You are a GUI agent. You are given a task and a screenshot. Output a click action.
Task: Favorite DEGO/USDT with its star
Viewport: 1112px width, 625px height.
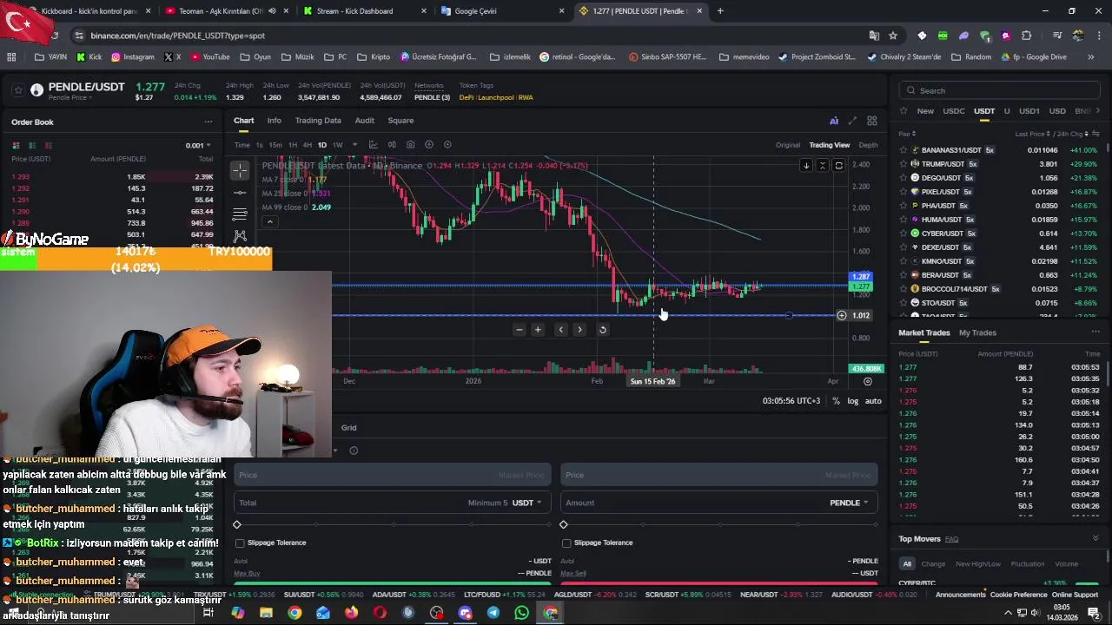pos(903,178)
